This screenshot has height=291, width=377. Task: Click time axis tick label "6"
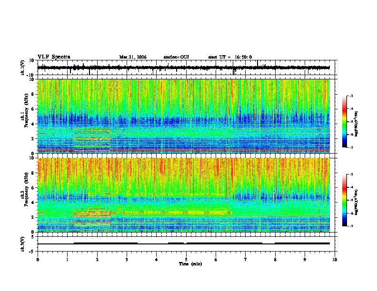[x=216, y=260]
